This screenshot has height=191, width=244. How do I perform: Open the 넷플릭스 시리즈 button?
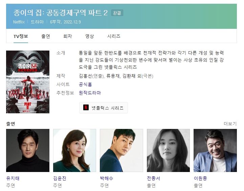click(104, 108)
